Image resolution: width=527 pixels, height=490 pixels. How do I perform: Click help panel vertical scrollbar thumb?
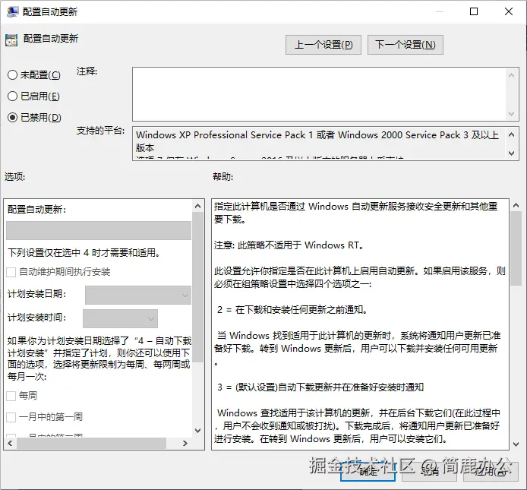click(x=516, y=248)
